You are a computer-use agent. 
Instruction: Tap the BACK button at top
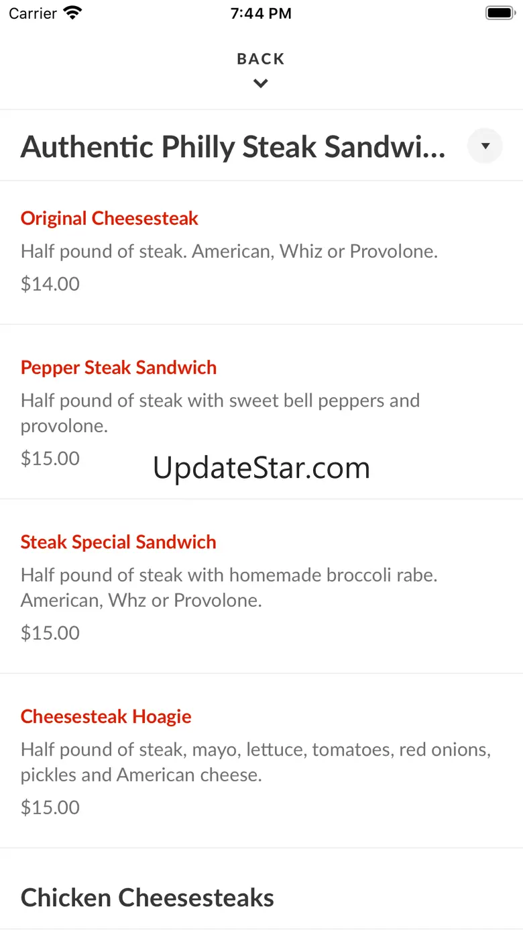[x=261, y=59]
